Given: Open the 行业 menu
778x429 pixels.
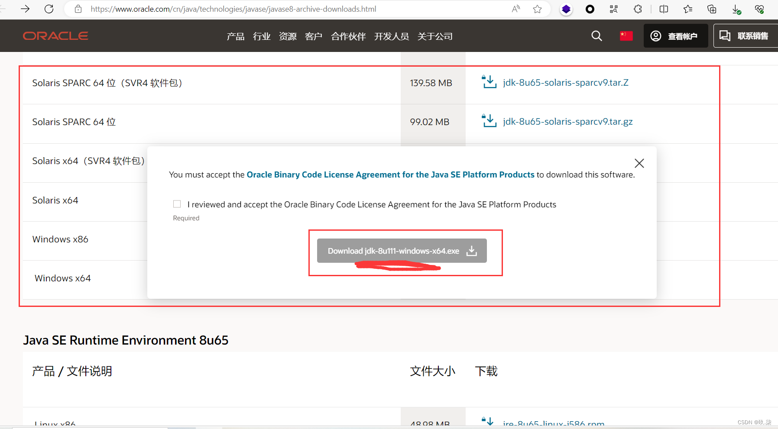Looking at the screenshot, I should (x=262, y=36).
